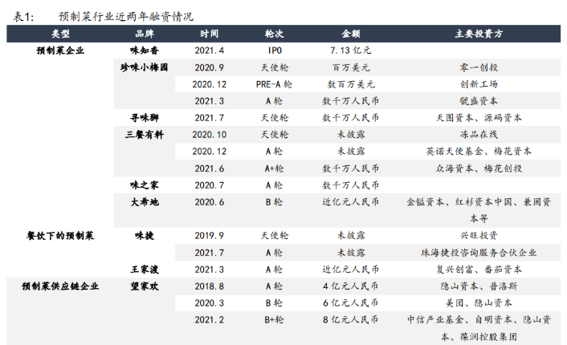Click the date 2021.6
567x345 pixels.
210,168
